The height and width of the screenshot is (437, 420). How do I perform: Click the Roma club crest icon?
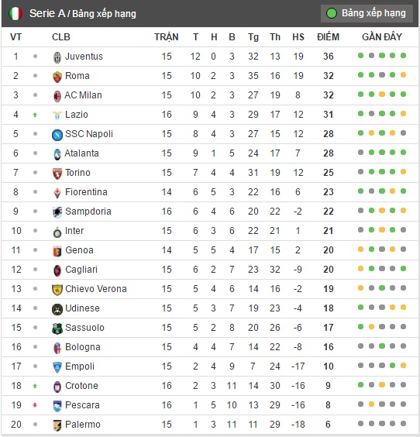57,77
